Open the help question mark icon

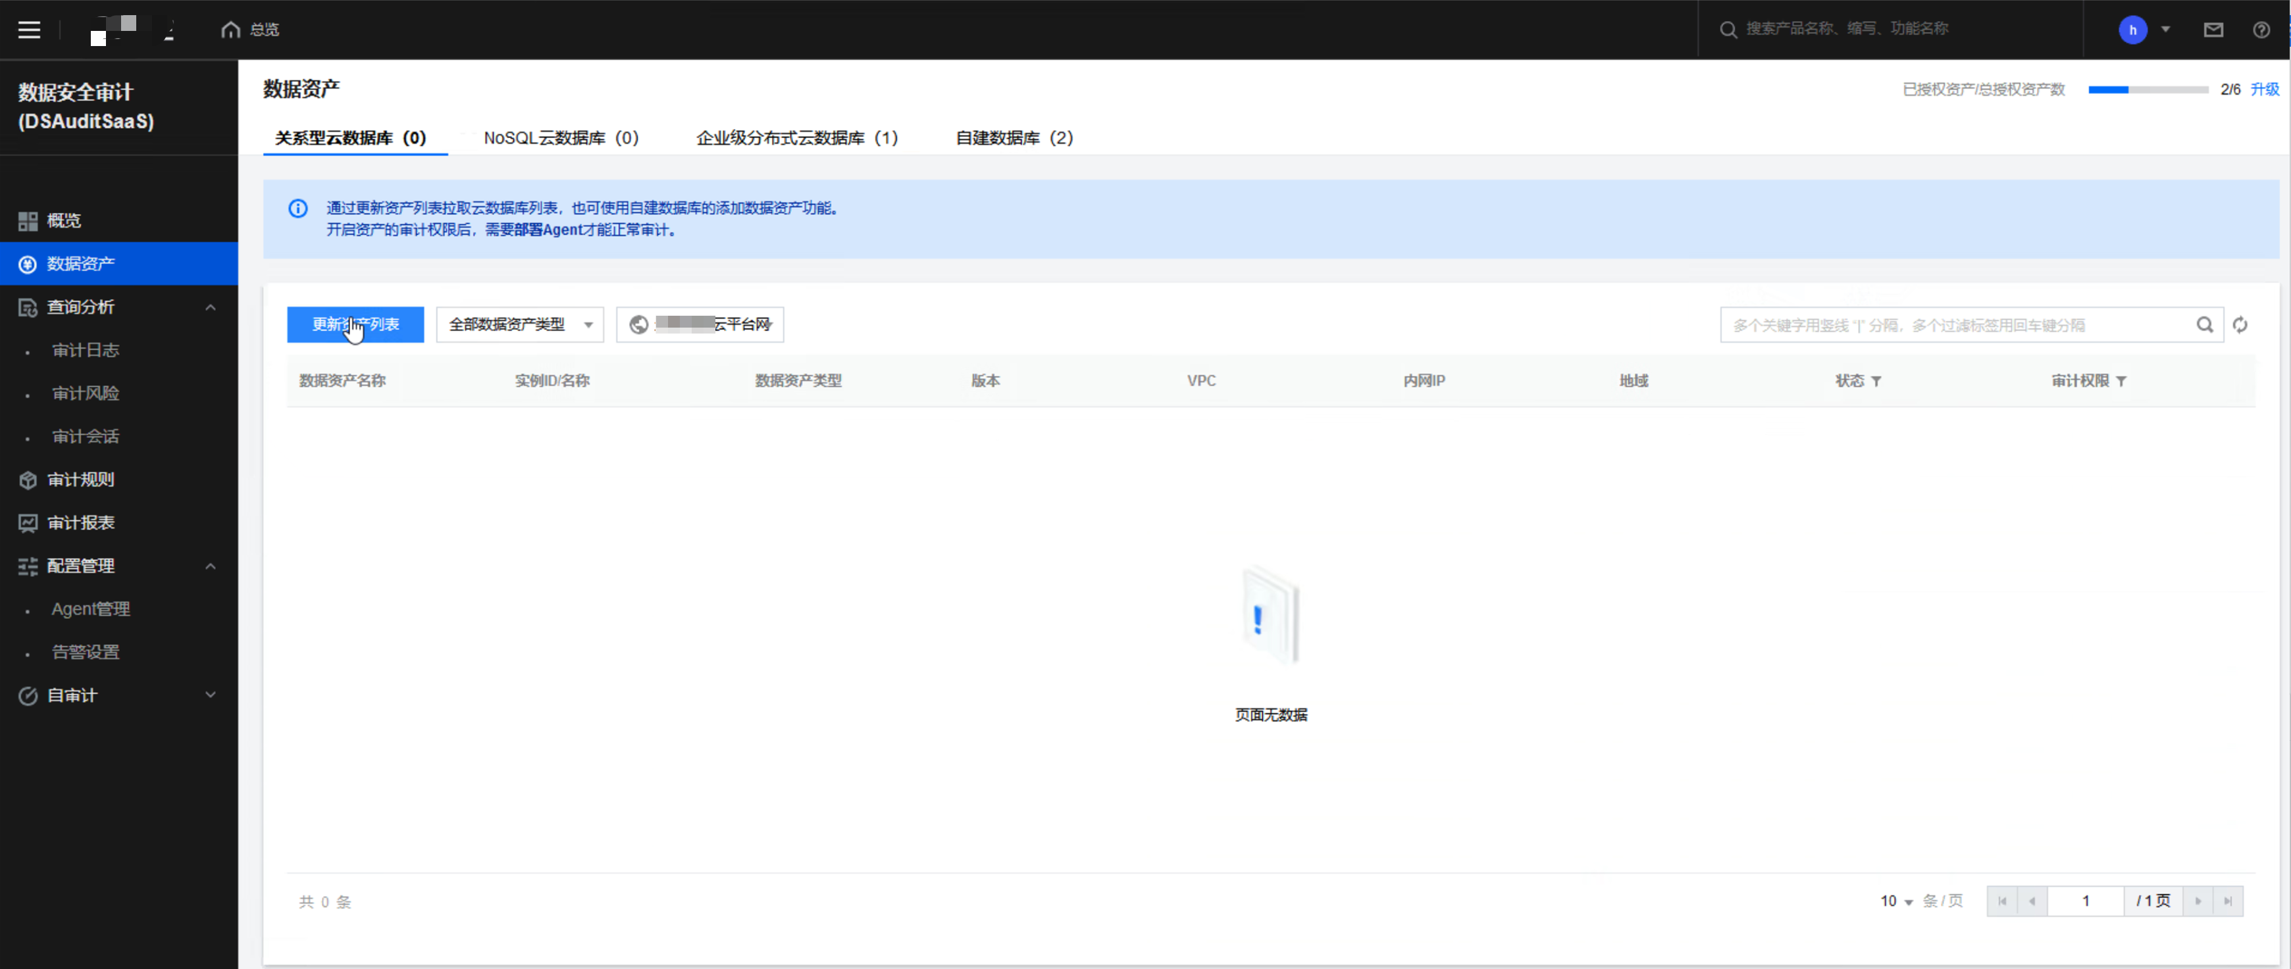click(x=2261, y=30)
